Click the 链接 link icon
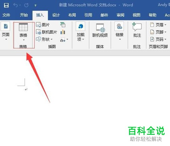The image size is (170, 146). (119, 26)
